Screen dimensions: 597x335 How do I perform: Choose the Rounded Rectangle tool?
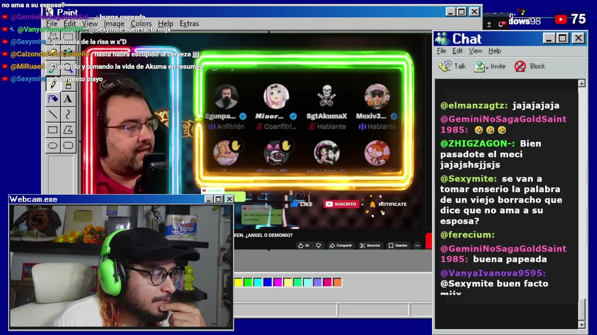[x=68, y=146]
